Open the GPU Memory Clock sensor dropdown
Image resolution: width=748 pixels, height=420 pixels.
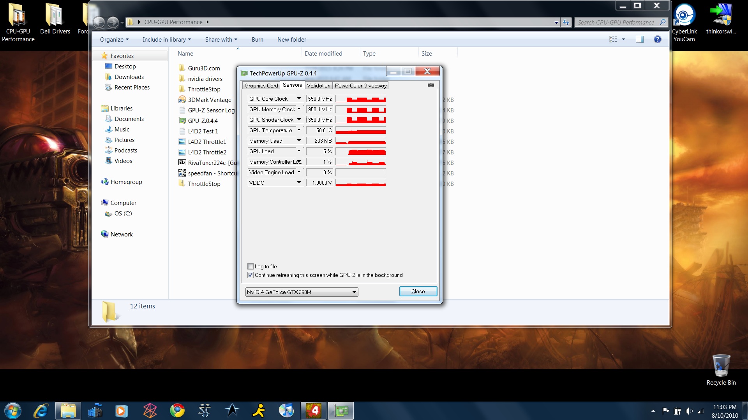pos(299,109)
